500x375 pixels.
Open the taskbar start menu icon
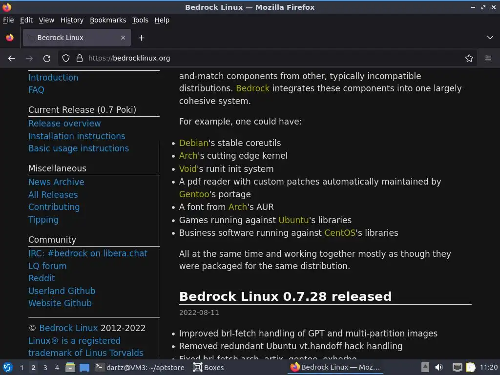coord(8,368)
